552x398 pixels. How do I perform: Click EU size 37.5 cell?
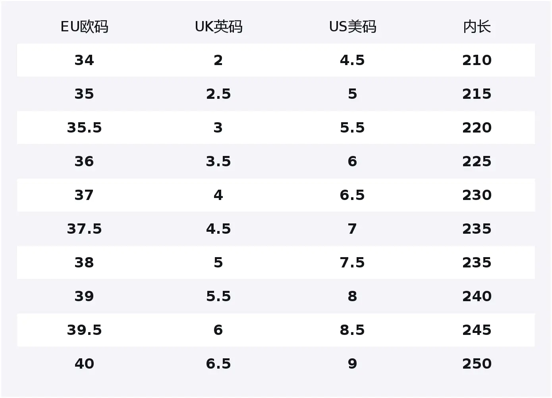[84, 229]
